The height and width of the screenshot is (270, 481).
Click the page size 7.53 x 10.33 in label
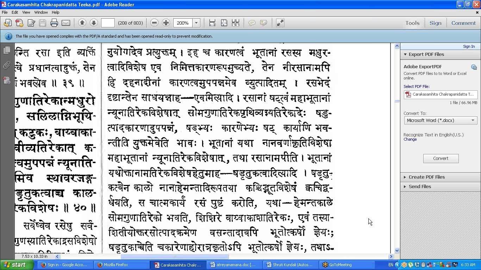[35, 257]
